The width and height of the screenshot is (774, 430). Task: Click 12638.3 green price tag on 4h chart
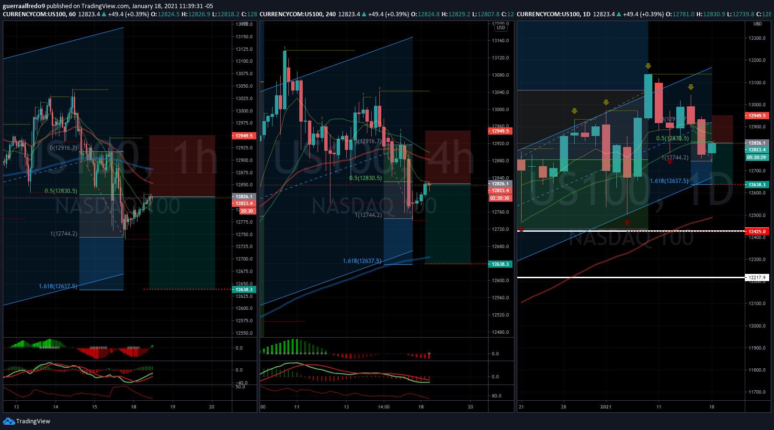[x=500, y=264]
